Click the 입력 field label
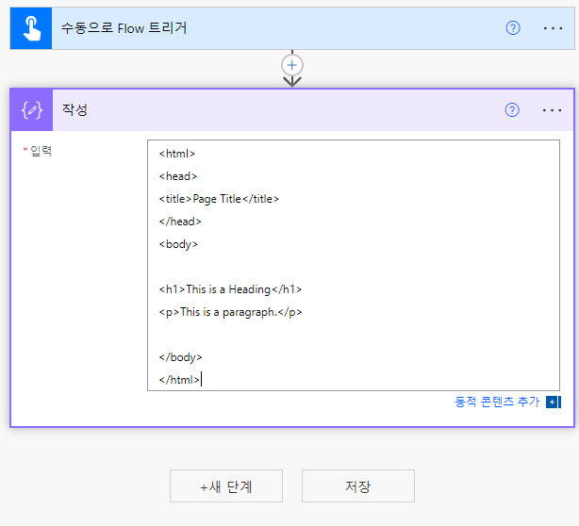Viewport: 579px width, 526px height. pyautogui.click(x=41, y=151)
